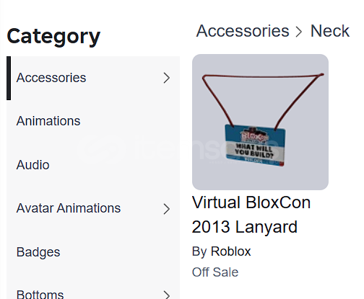Click the Category sidebar heading
Image resolution: width=364 pixels, height=299 pixels.
(53, 37)
